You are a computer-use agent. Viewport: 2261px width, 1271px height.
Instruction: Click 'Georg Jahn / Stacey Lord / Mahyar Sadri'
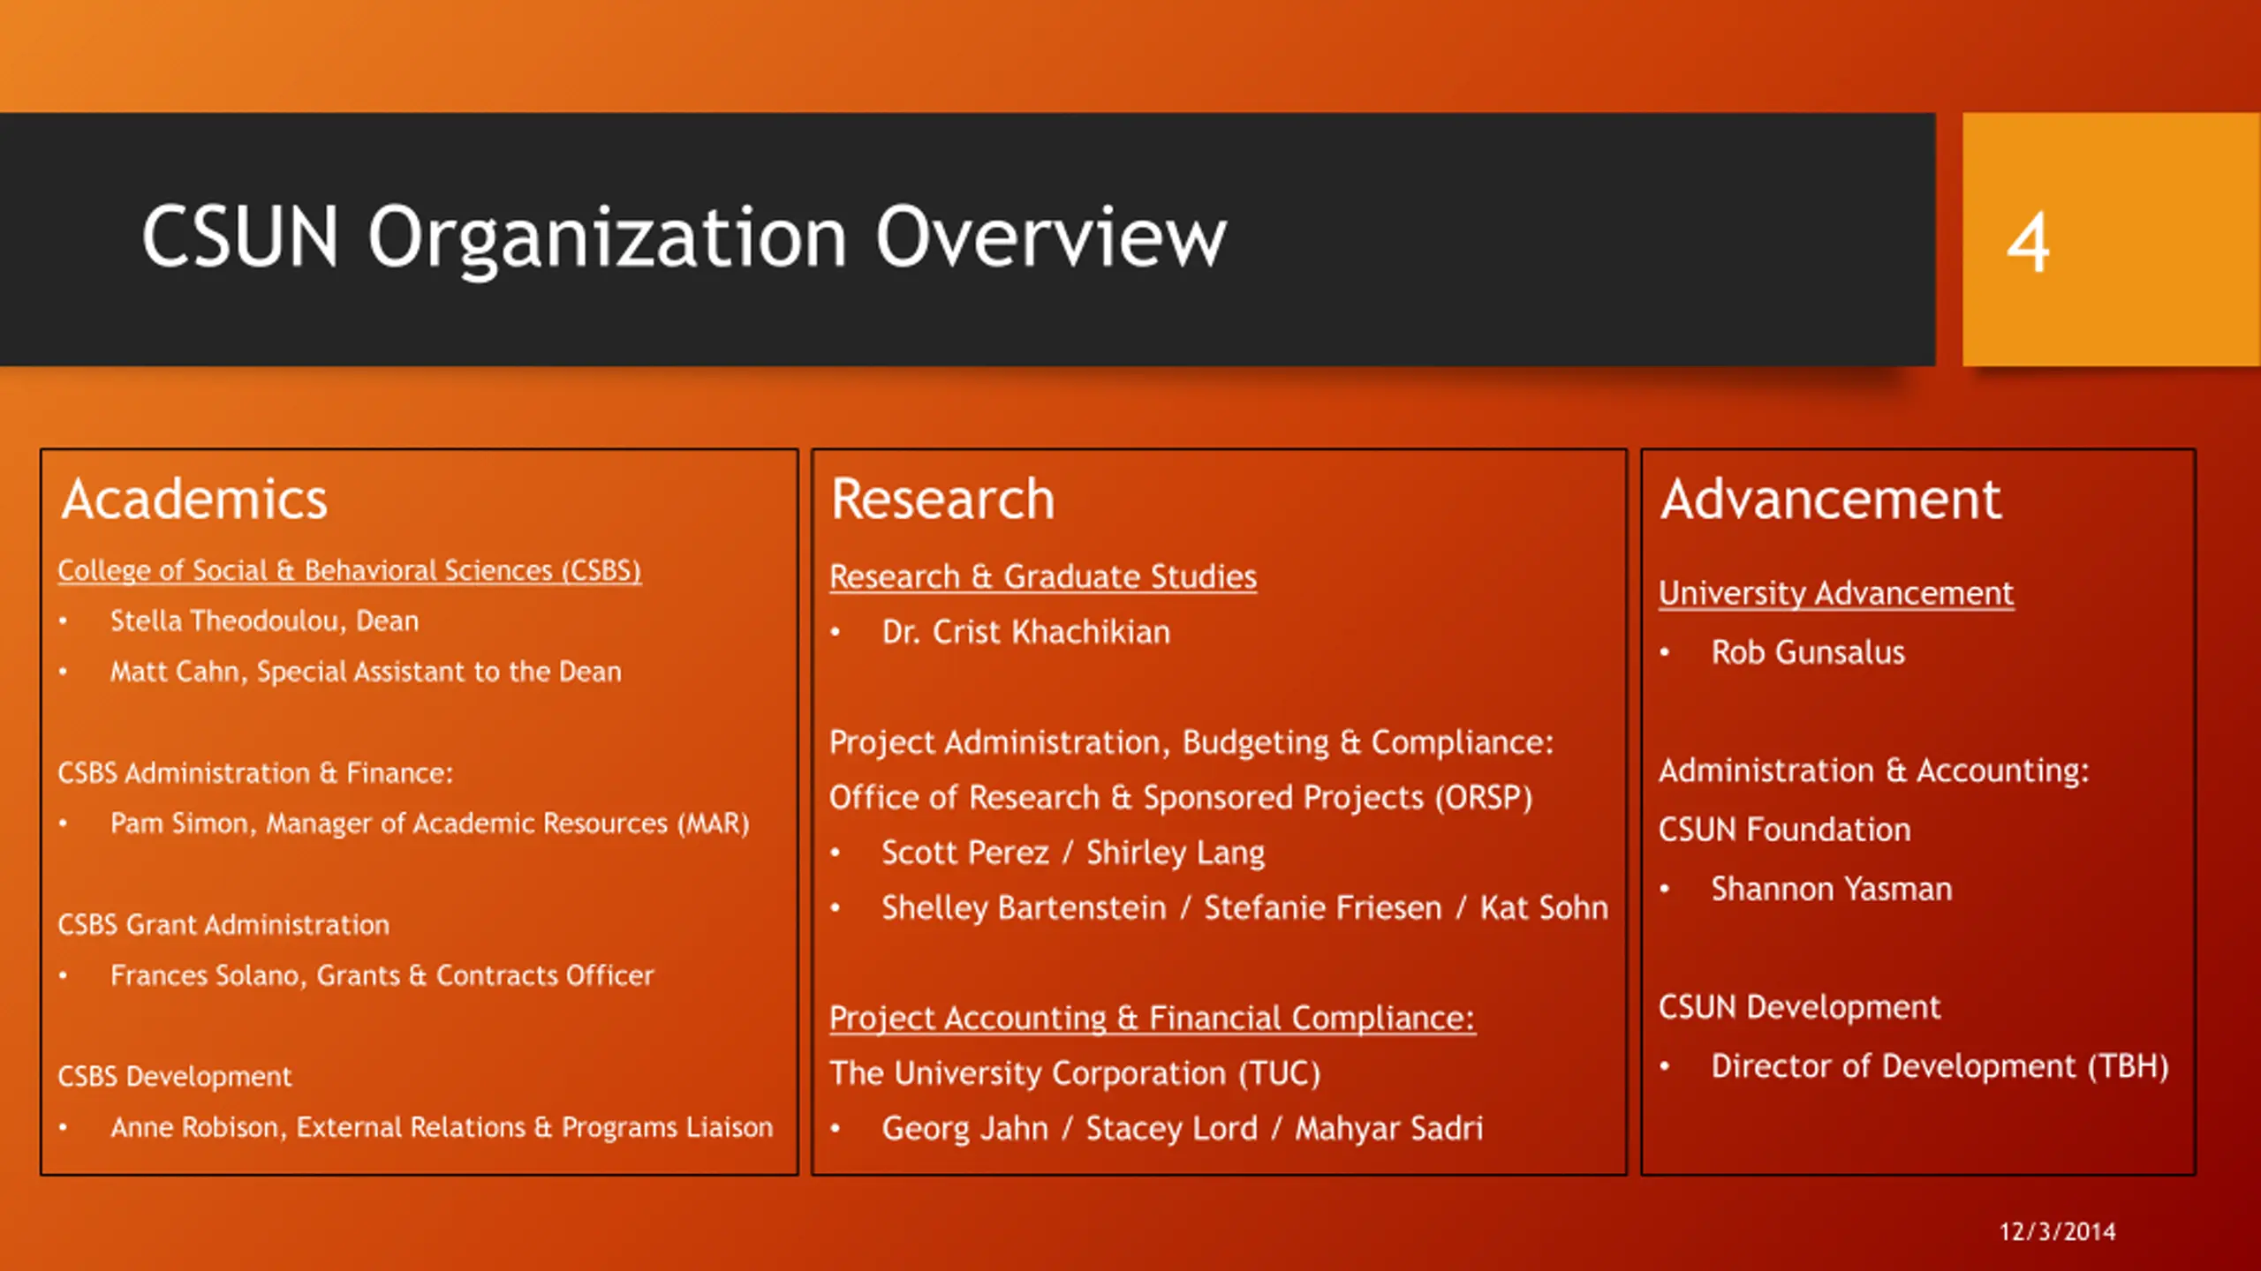(1183, 1128)
